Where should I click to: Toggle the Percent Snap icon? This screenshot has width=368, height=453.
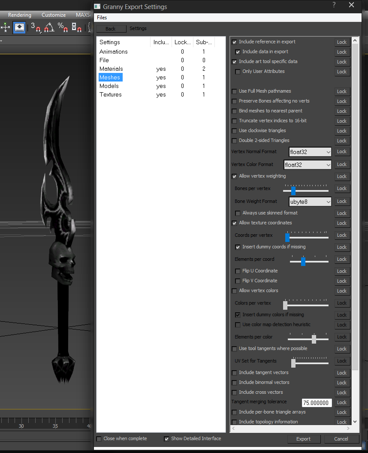63,27
